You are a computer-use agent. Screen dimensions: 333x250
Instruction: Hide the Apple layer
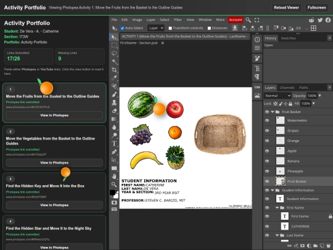[267, 151]
